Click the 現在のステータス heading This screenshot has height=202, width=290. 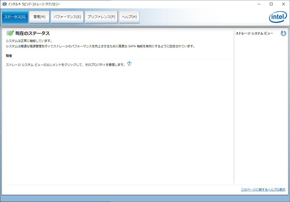pyautogui.click(x=33, y=33)
